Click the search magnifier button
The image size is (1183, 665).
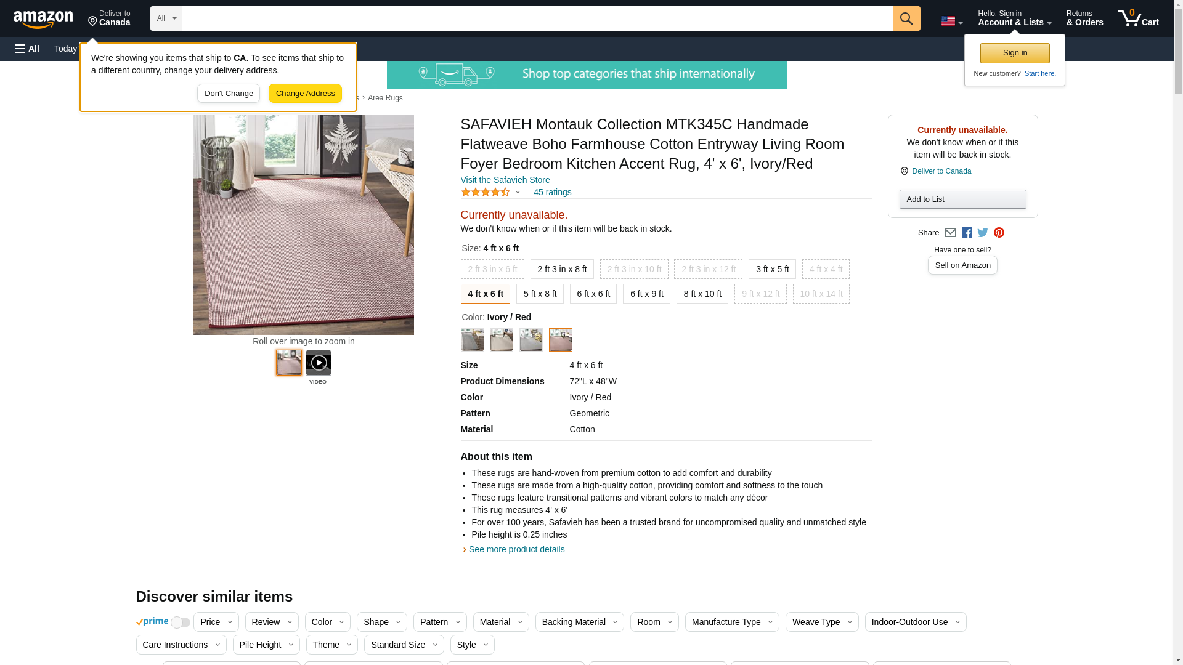point(906,18)
